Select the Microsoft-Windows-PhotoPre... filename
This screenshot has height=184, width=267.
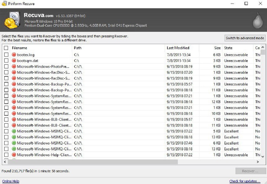tap(43, 66)
